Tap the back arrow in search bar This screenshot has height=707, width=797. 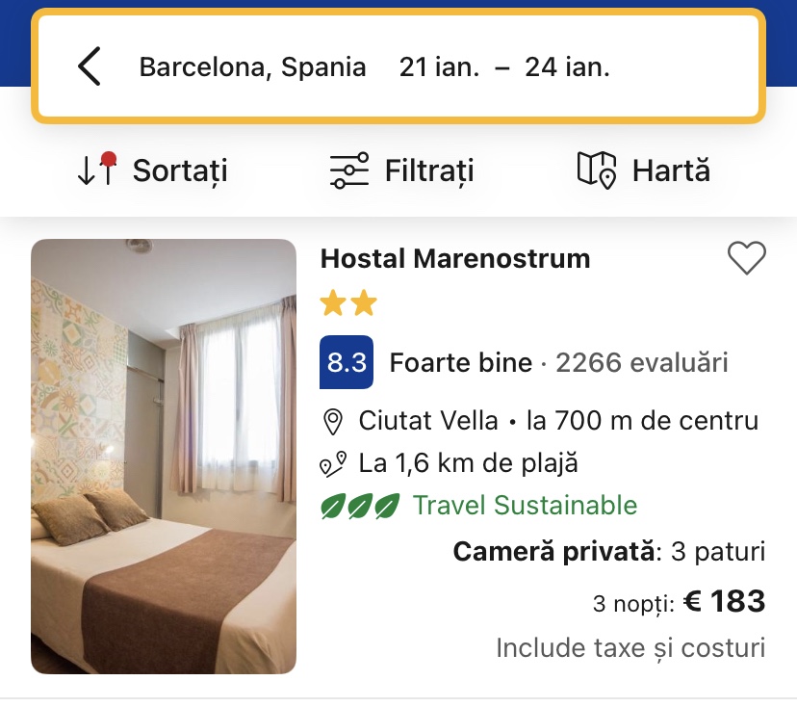[90, 67]
